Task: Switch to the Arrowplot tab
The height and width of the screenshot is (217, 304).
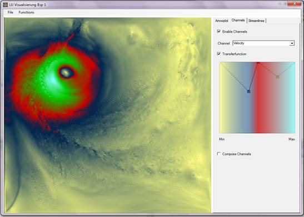Action: coord(222,21)
